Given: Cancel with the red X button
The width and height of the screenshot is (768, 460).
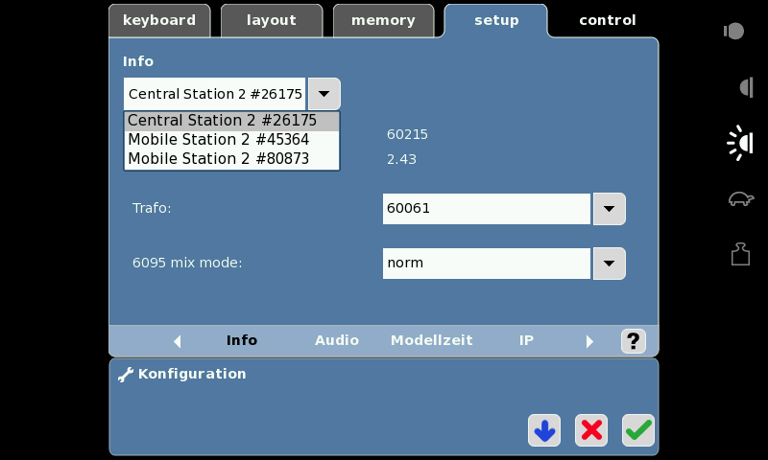Looking at the screenshot, I should click(591, 430).
